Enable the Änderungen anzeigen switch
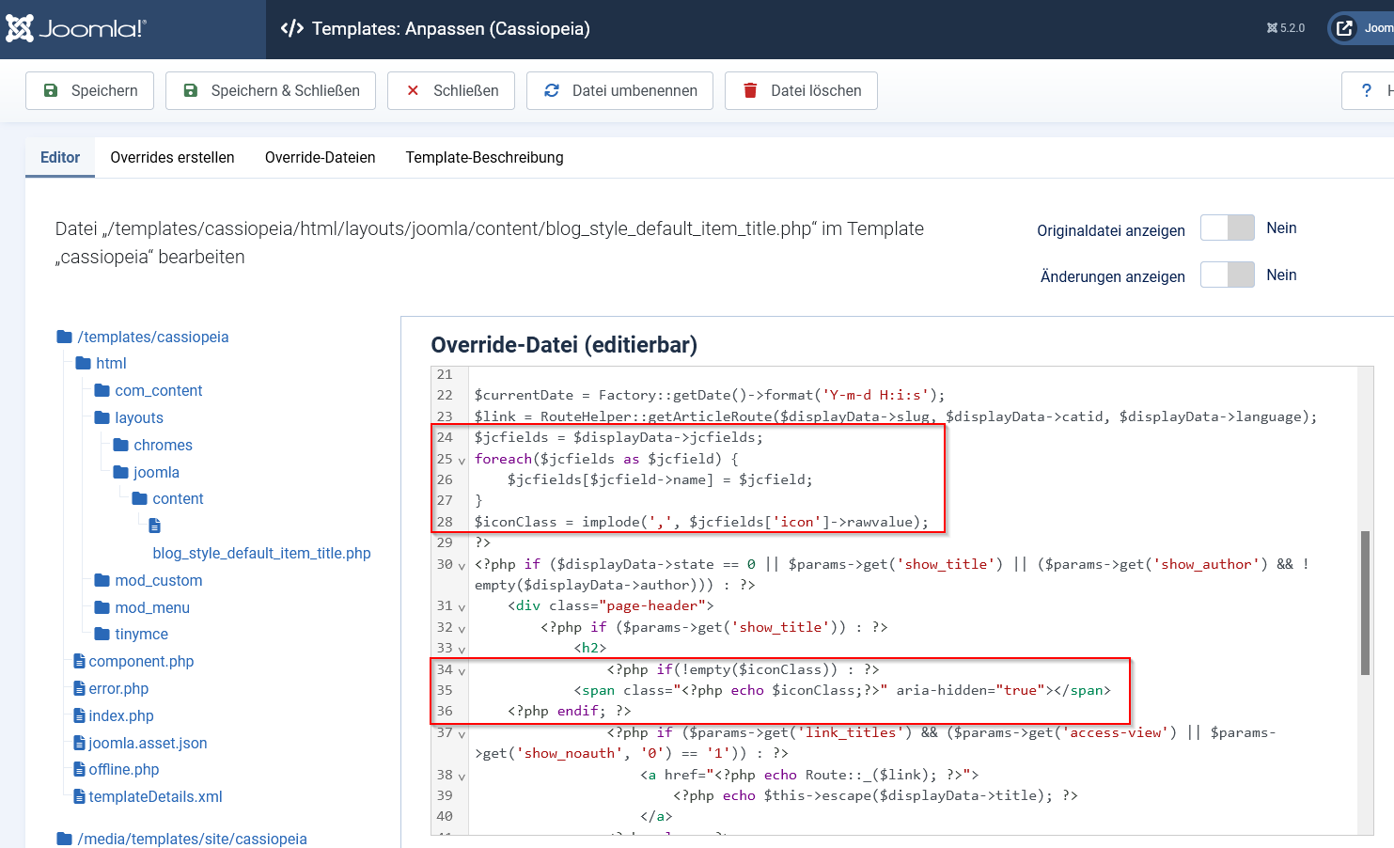 [1227, 275]
